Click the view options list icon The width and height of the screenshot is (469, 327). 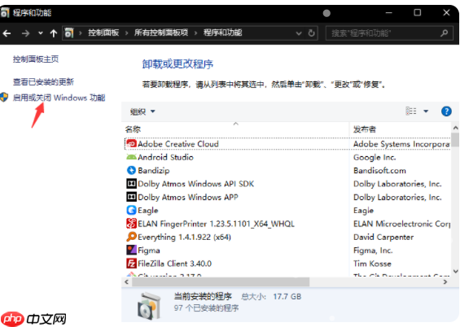tap(411, 111)
